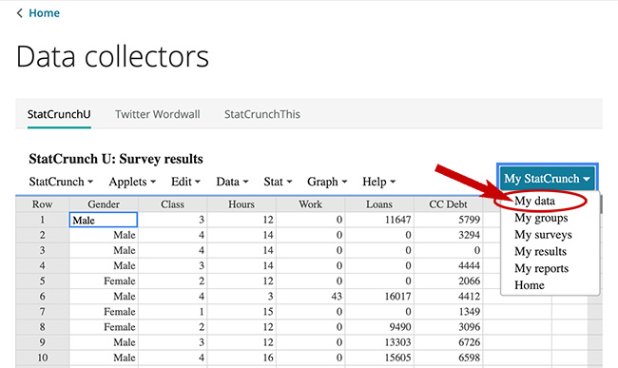Select the Gender column header
This screenshot has width=618, height=368.
(104, 204)
